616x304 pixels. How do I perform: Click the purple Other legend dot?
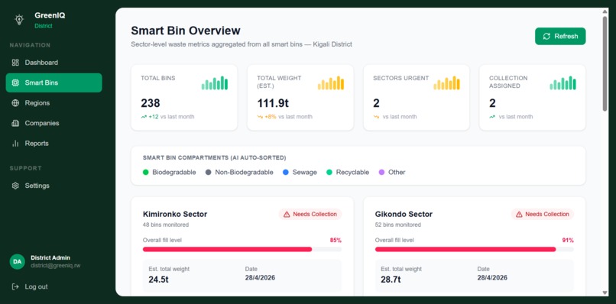(x=381, y=172)
